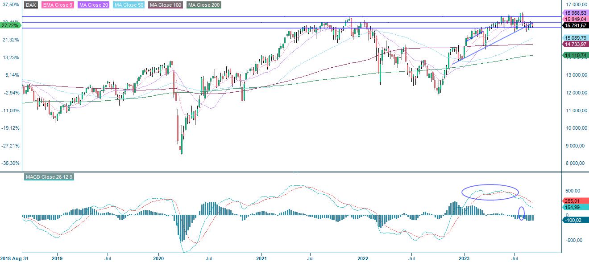This screenshot has height=262, width=589.
Task: Select the EMA Close 9 legend label
Action: coord(58,5)
